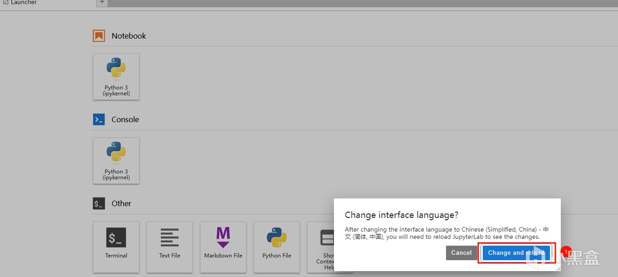Click the dark Other section terminal icon
This screenshot has height=277, width=618.
(x=99, y=203)
